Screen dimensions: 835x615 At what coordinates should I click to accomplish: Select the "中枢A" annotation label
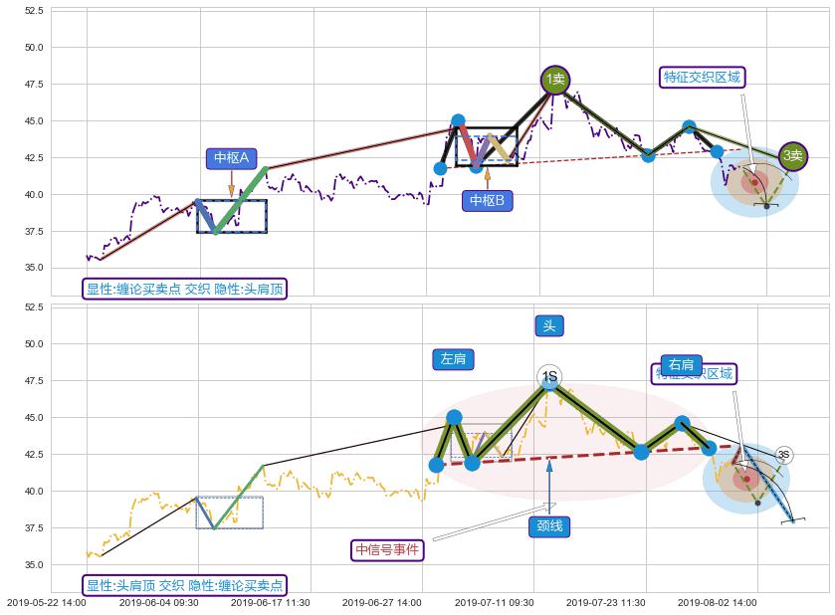coord(231,157)
